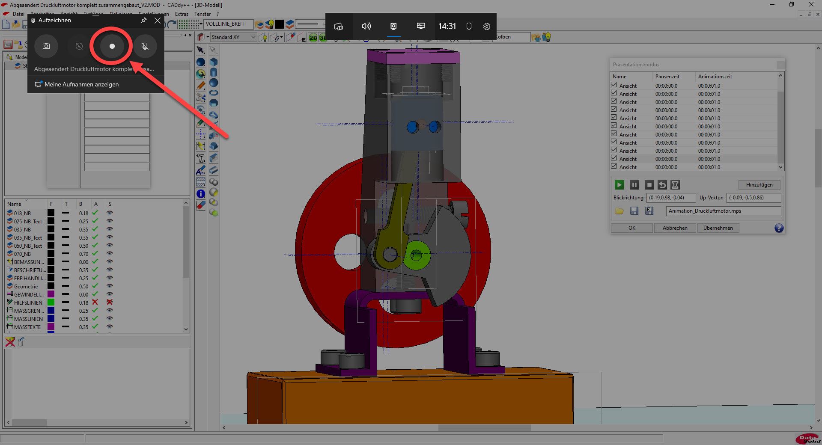Screen dimensions: 822x445
Task: Click the blue info icon
Action: 200,194
